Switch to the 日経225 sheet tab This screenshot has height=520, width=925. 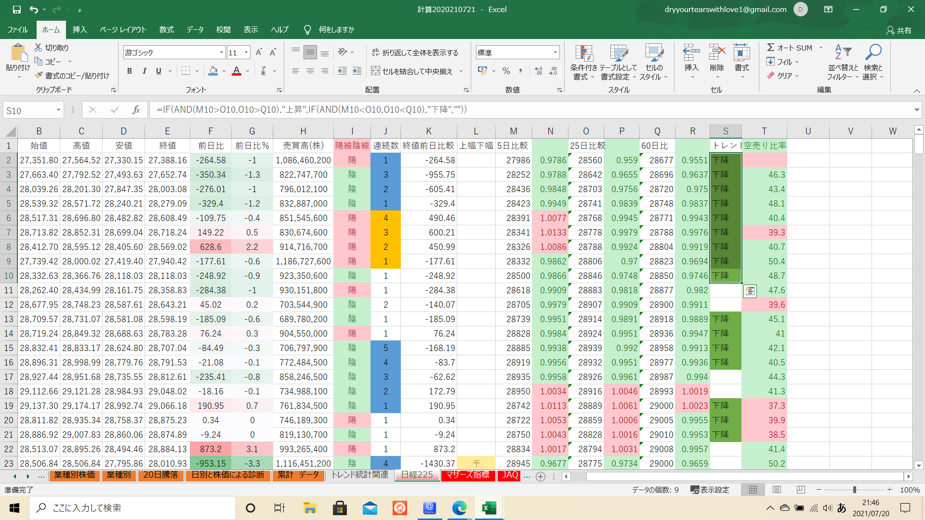pyautogui.click(x=417, y=475)
